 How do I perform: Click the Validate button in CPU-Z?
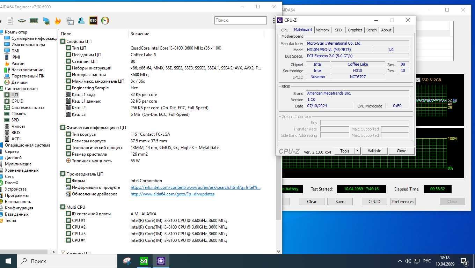[x=374, y=151]
